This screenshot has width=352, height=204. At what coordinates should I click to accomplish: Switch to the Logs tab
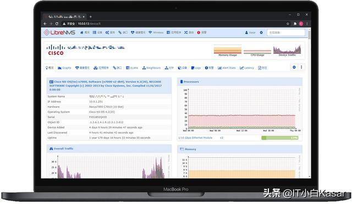[196, 68]
